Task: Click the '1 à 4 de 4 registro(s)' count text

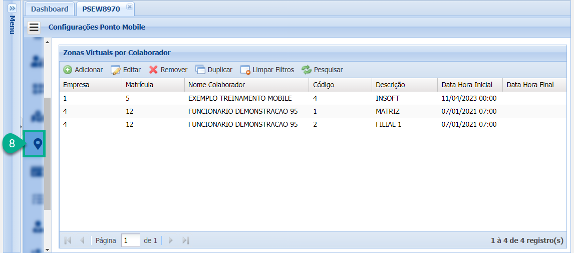Action: coord(527,240)
